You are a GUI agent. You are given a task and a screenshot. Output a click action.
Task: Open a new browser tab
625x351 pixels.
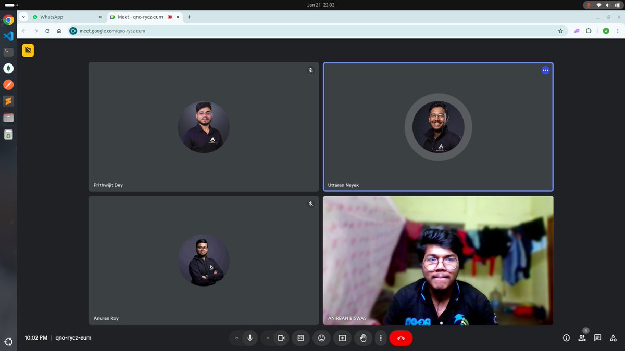(x=189, y=17)
